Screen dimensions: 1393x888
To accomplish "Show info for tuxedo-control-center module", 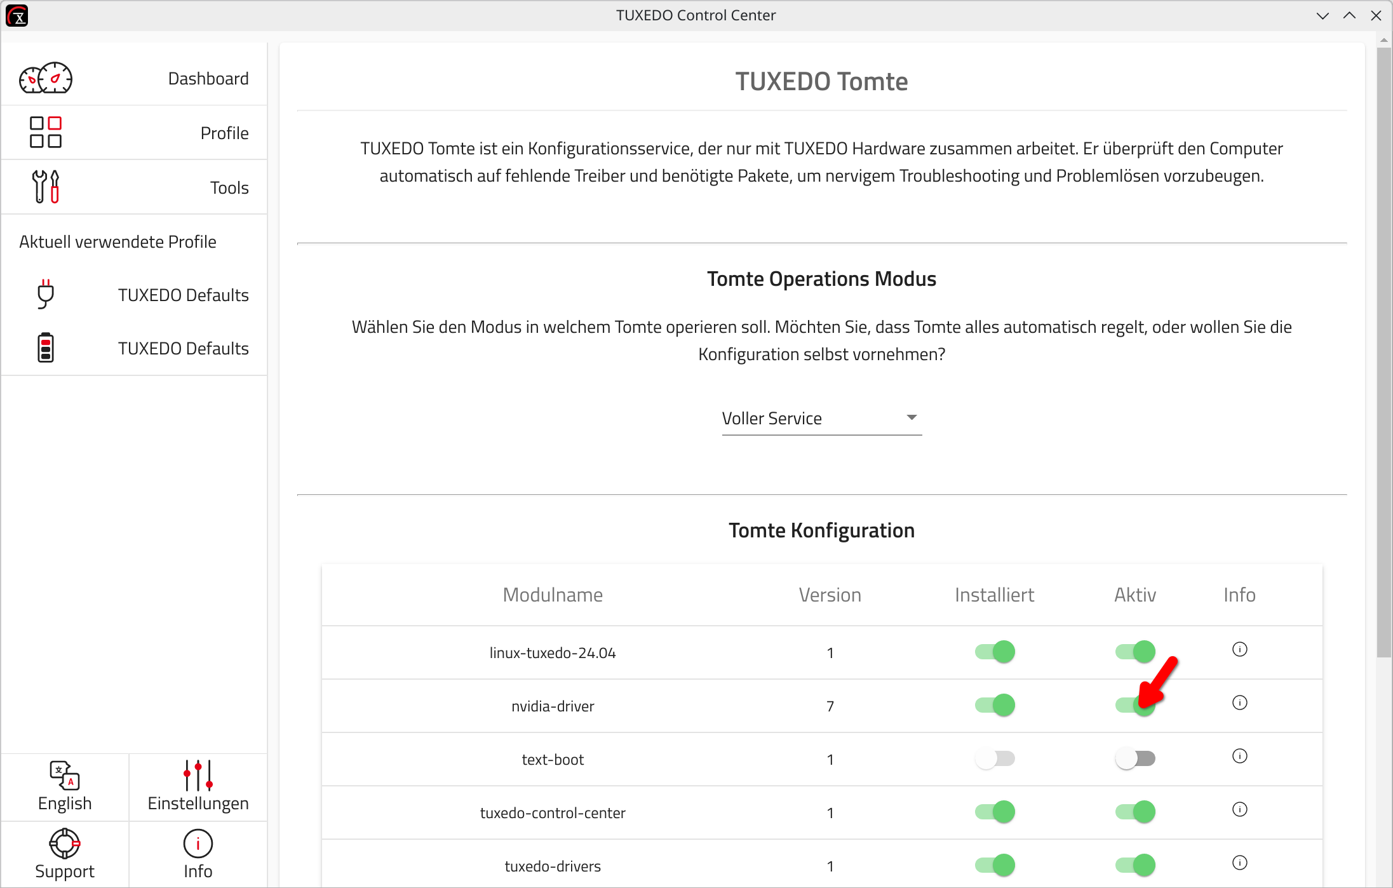I will tap(1240, 809).
